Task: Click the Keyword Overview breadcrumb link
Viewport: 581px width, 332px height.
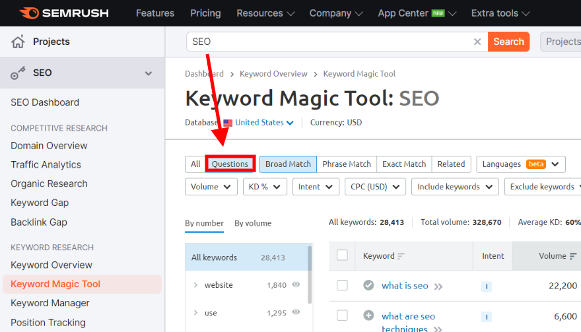Action: 273,74
